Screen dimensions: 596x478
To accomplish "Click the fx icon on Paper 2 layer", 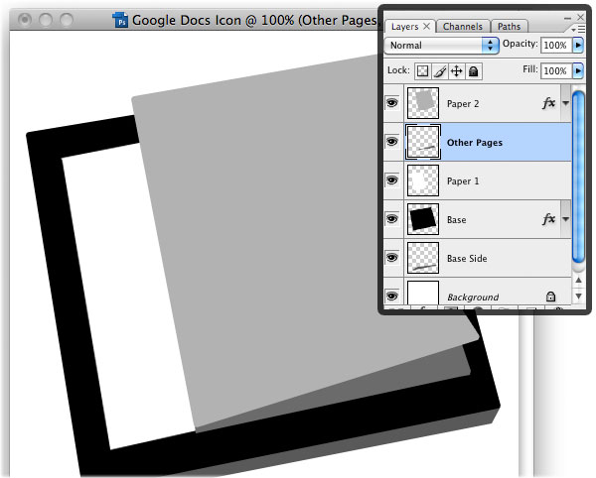I will pyautogui.click(x=549, y=103).
